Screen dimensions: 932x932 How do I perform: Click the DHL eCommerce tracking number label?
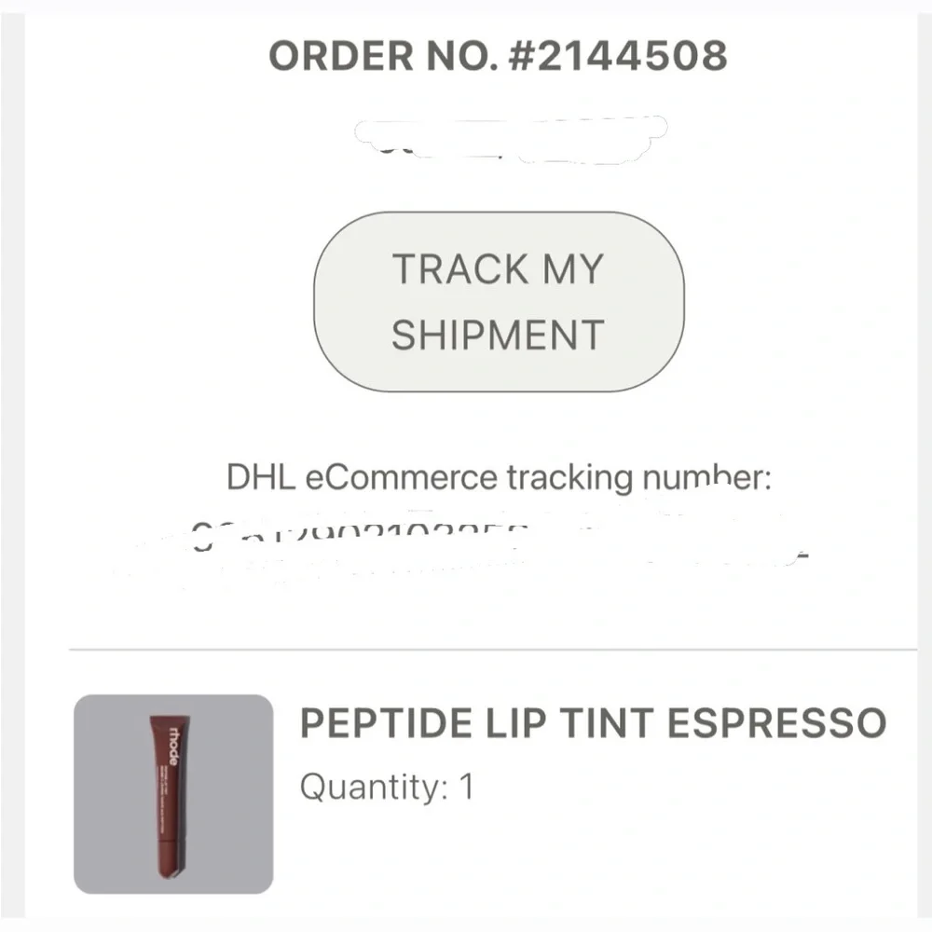[499, 476]
